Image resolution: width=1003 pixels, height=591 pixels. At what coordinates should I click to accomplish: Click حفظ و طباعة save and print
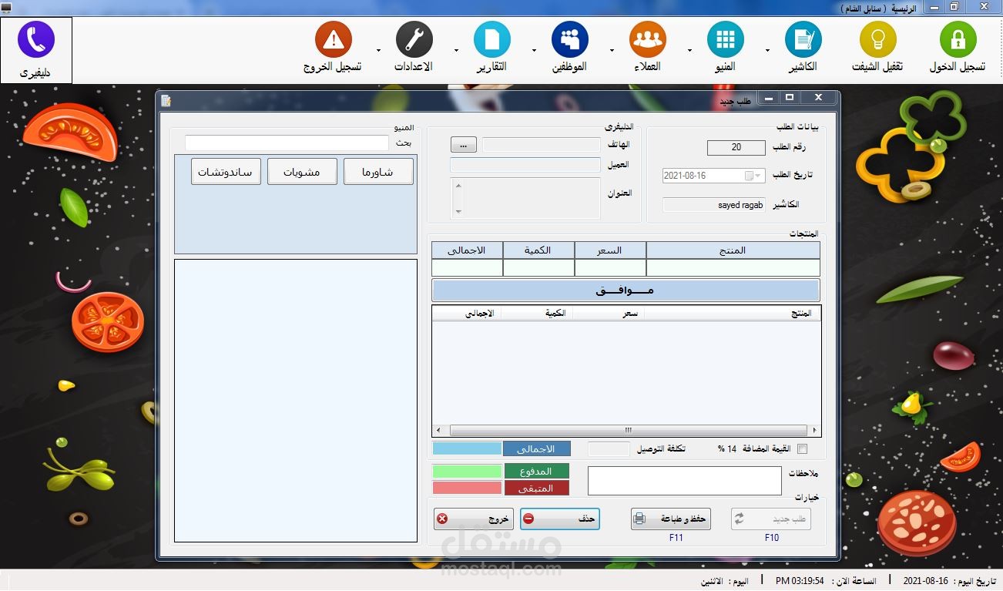(670, 519)
